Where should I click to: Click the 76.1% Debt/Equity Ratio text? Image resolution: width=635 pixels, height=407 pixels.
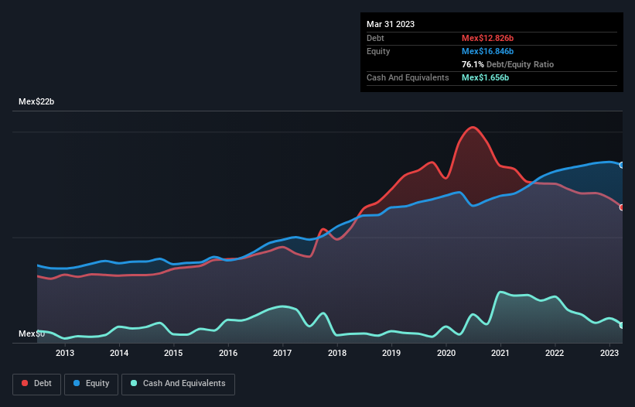point(507,64)
